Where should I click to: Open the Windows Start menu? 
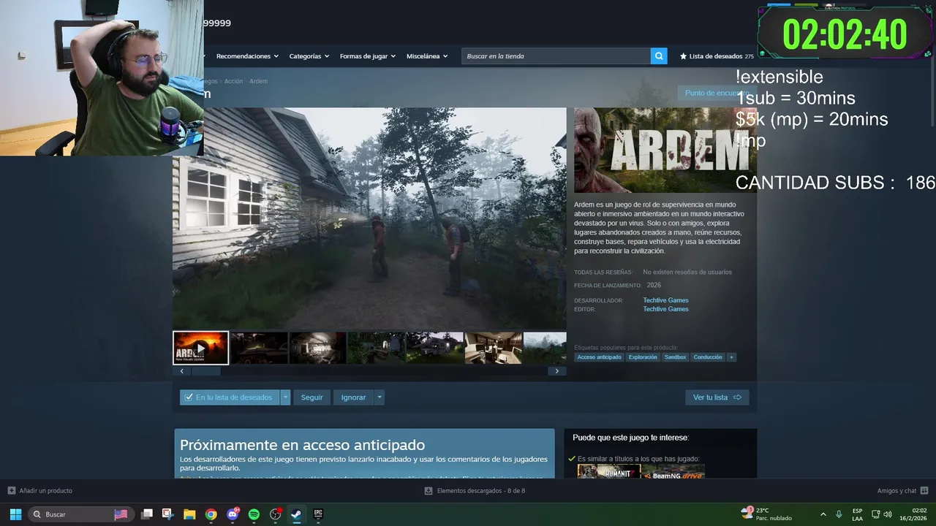click(15, 514)
